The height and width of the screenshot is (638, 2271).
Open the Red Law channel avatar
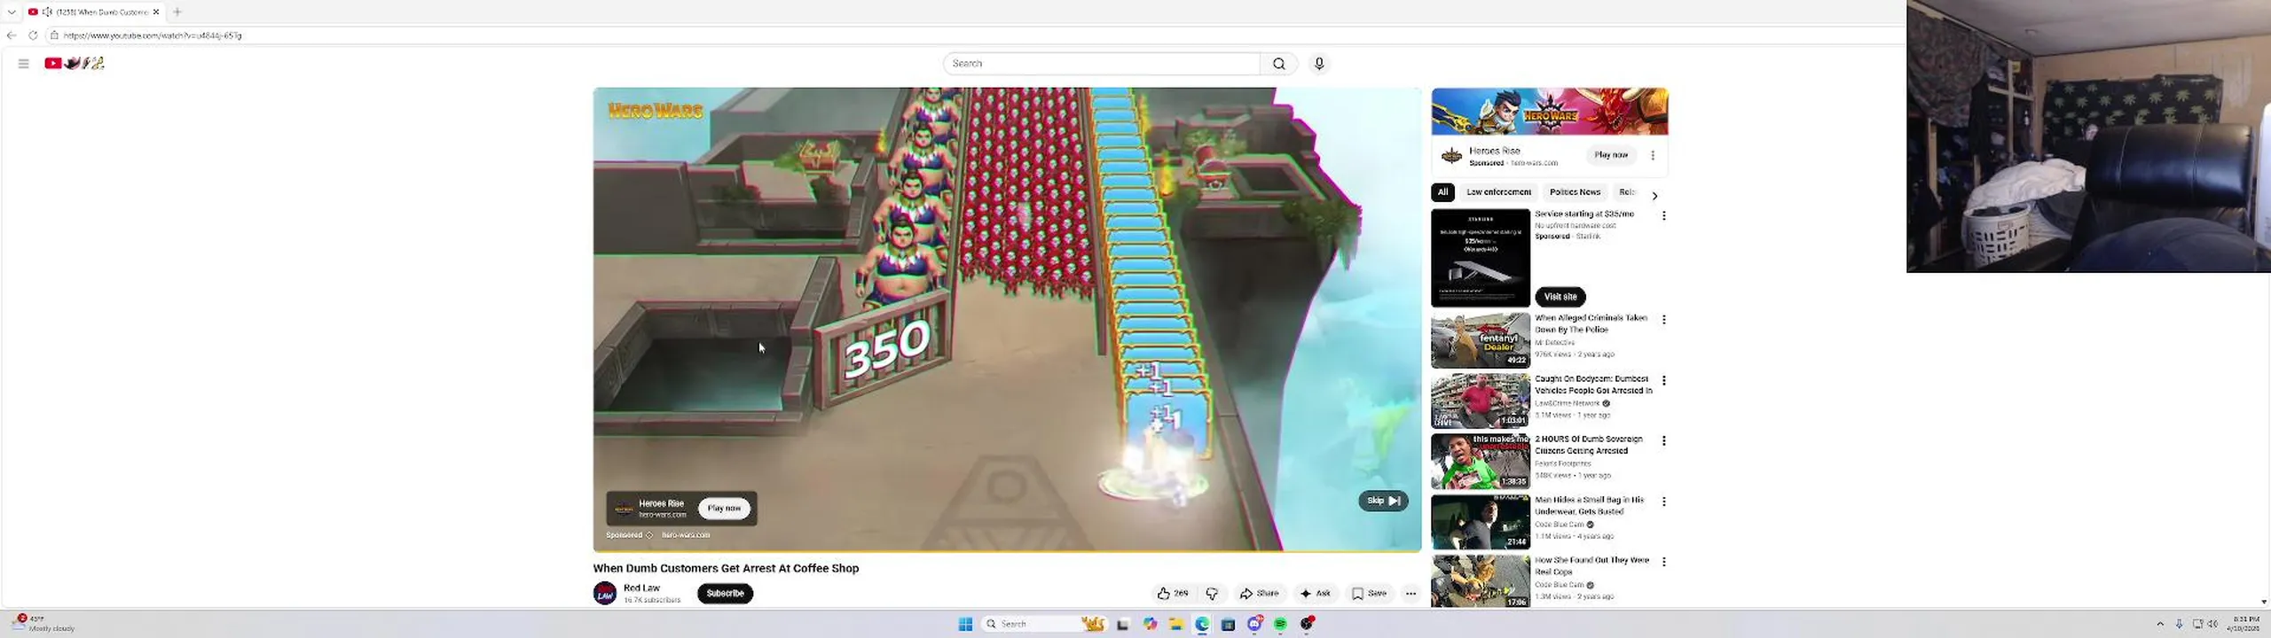click(x=605, y=594)
